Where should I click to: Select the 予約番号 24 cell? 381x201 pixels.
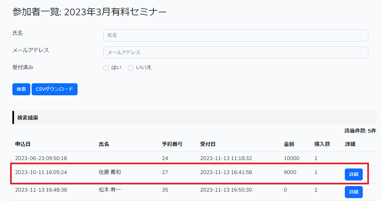pos(165,158)
